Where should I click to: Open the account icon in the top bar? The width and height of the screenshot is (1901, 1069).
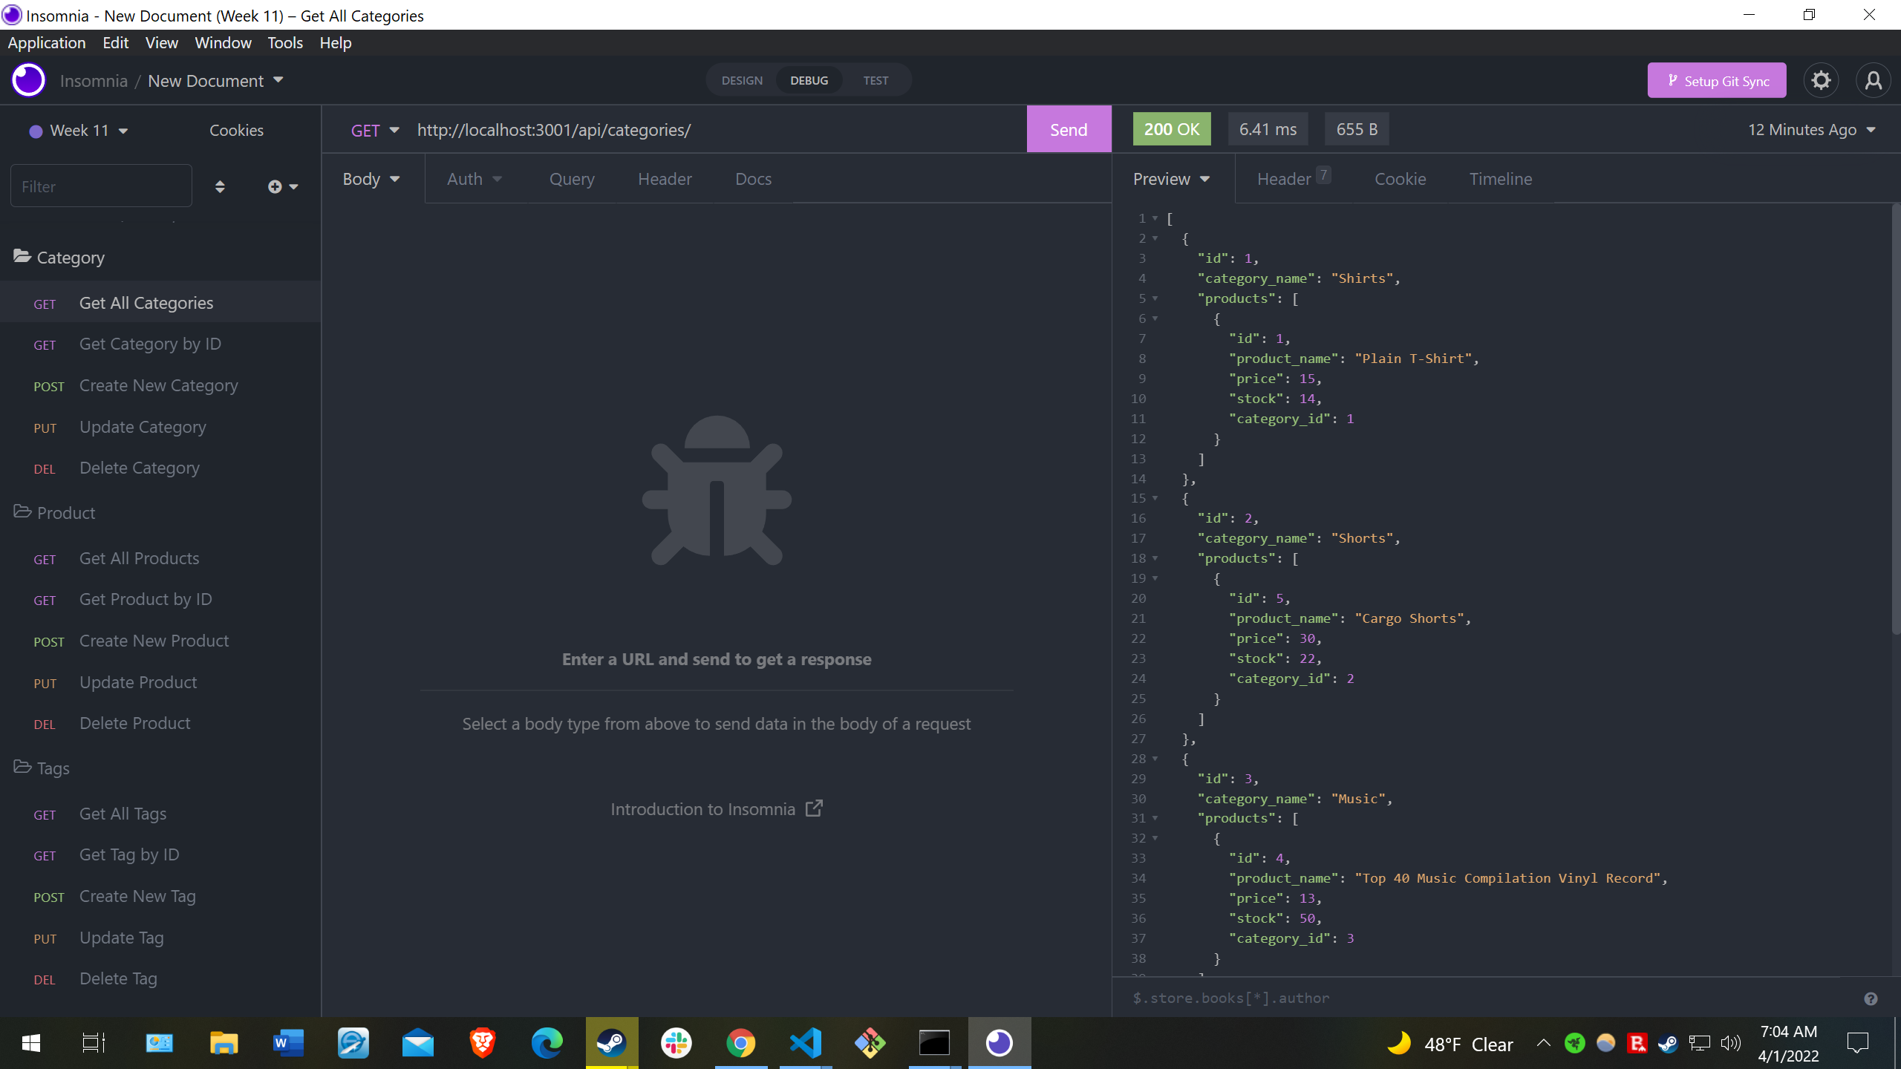[x=1874, y=80]
